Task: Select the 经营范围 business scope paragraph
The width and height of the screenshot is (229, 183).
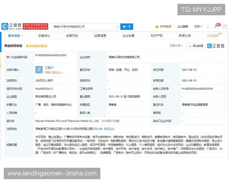Action: tap(129, 145)
